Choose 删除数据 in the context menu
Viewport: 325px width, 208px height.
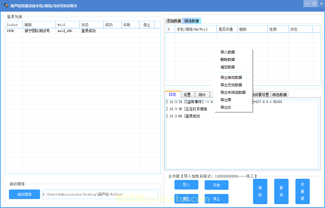click(x=228, y=60)
